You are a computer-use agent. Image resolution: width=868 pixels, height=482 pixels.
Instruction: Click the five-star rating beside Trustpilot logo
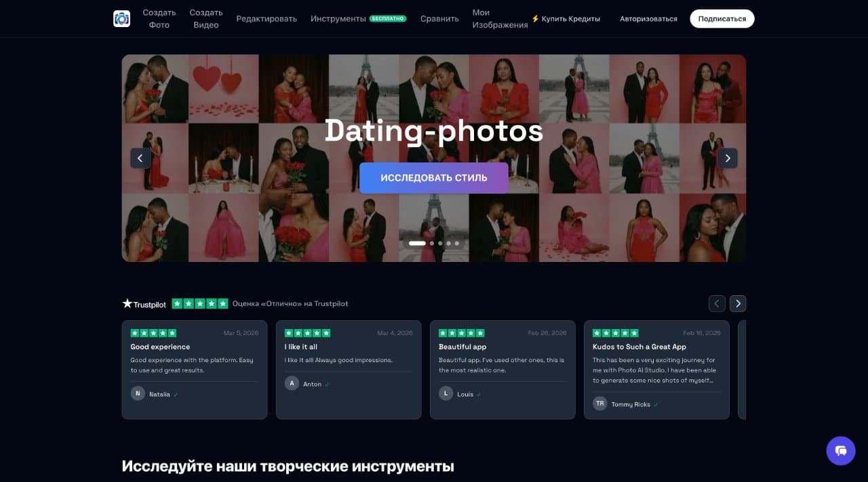tap(200, 304)
